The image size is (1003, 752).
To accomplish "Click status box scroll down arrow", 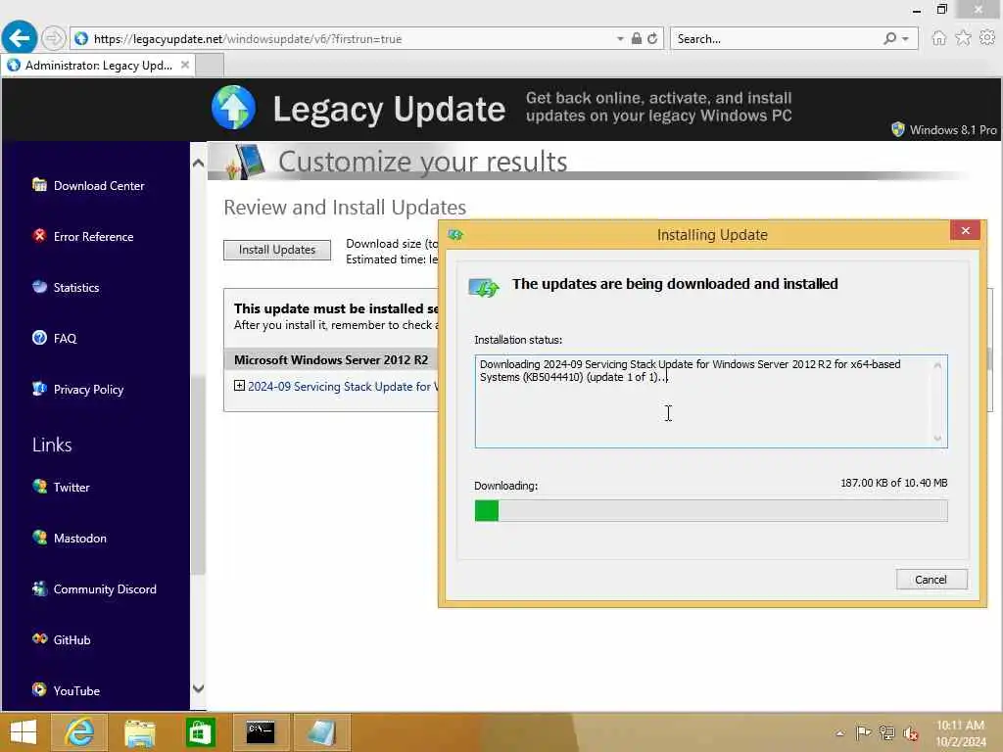I will point(937,438).
